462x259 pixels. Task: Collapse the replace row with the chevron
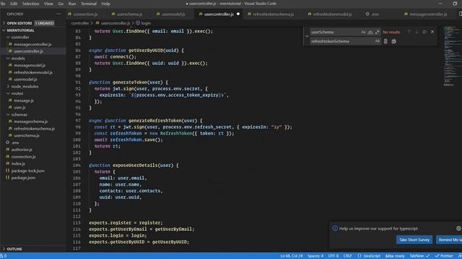click(x=307, y=37)
